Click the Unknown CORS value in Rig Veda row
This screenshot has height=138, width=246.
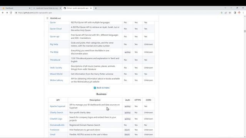(148, 44)
